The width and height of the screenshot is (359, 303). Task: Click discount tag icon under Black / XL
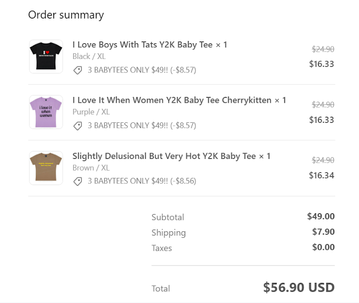(78, 70)
